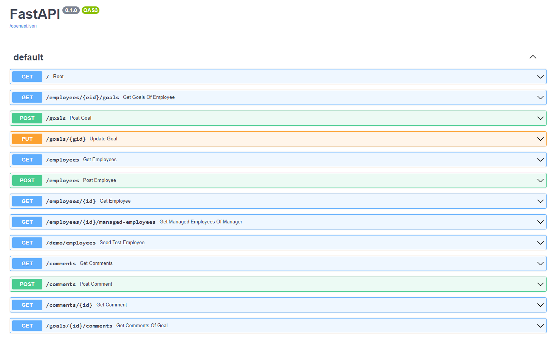Image resolution: width=553 pixels, height=337 pixels.
Task: Click the POST badge for /goals
Action: (27, 118)
